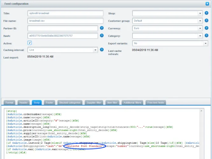This screenshot has width=212, height=159.
Task: Switch to the Header tab
Action: [24, 103]
